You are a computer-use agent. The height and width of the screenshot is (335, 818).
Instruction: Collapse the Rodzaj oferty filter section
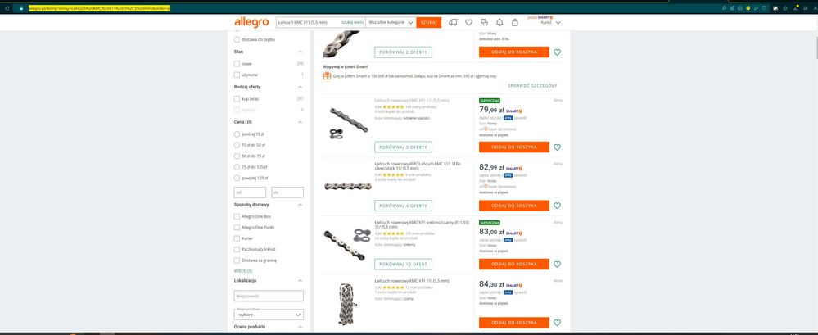(300, 87)
